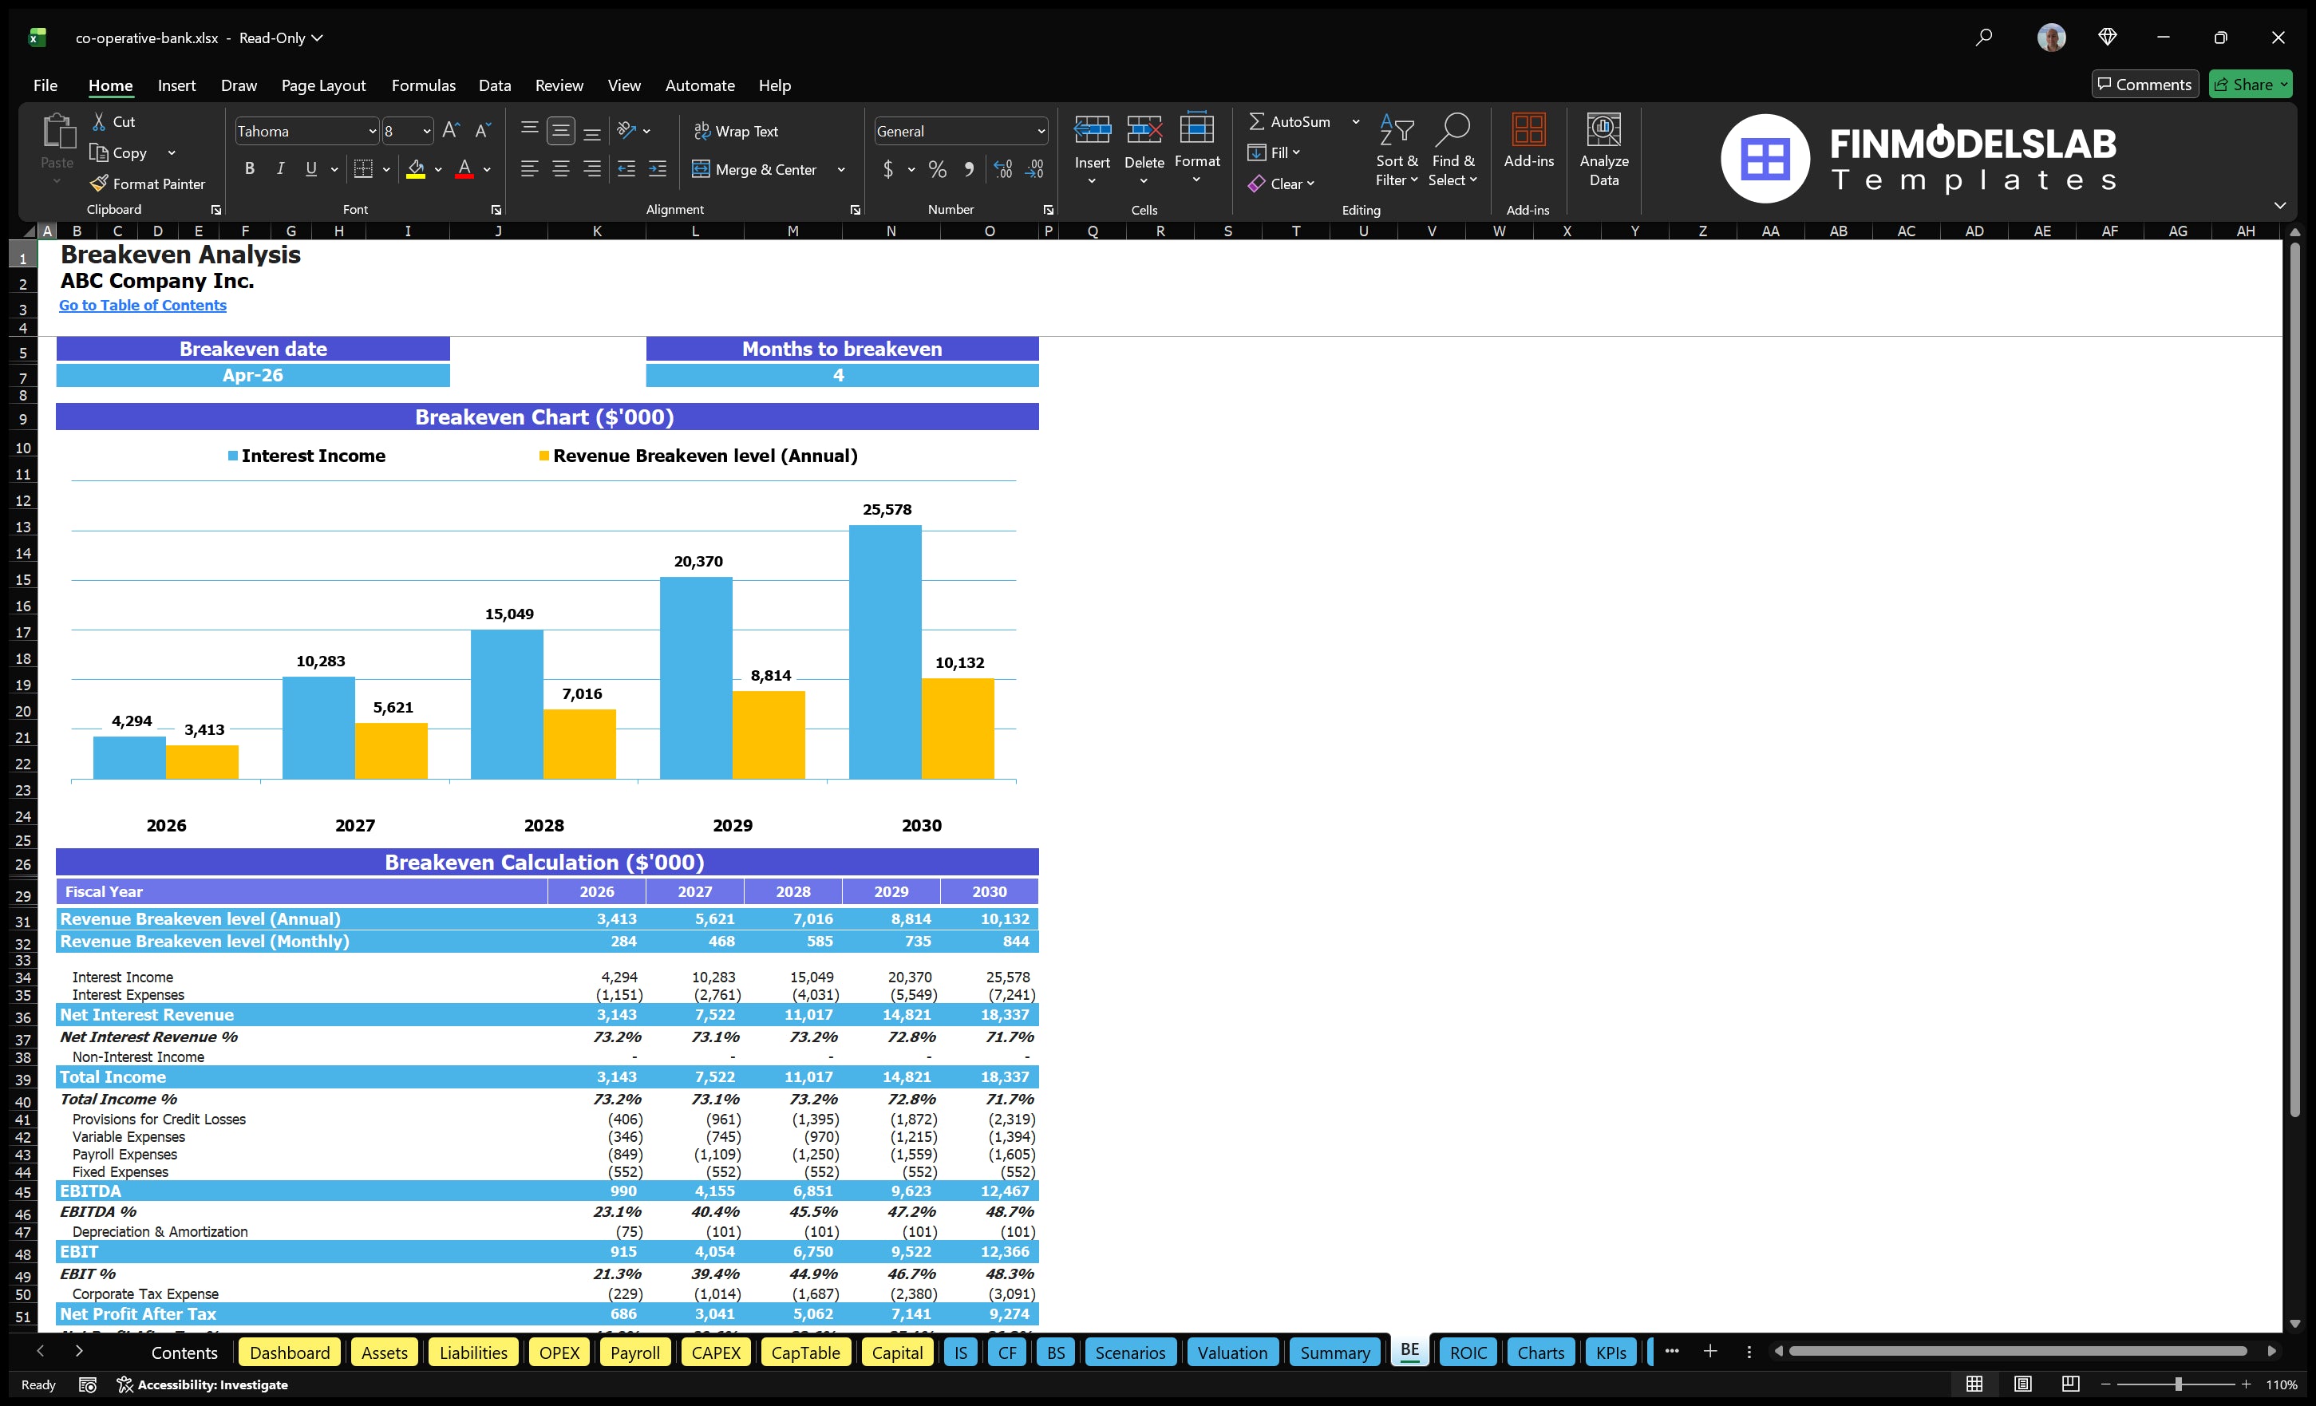Screen dimensions: 2316x1406
Task: Open the Comments panel
Action: tap(2145, 84)
